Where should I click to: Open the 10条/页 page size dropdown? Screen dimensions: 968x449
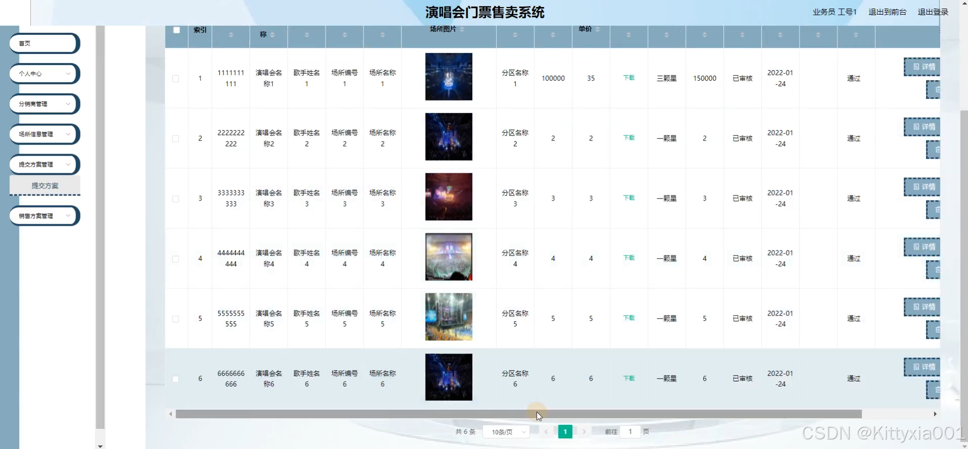tap(506, 432)
